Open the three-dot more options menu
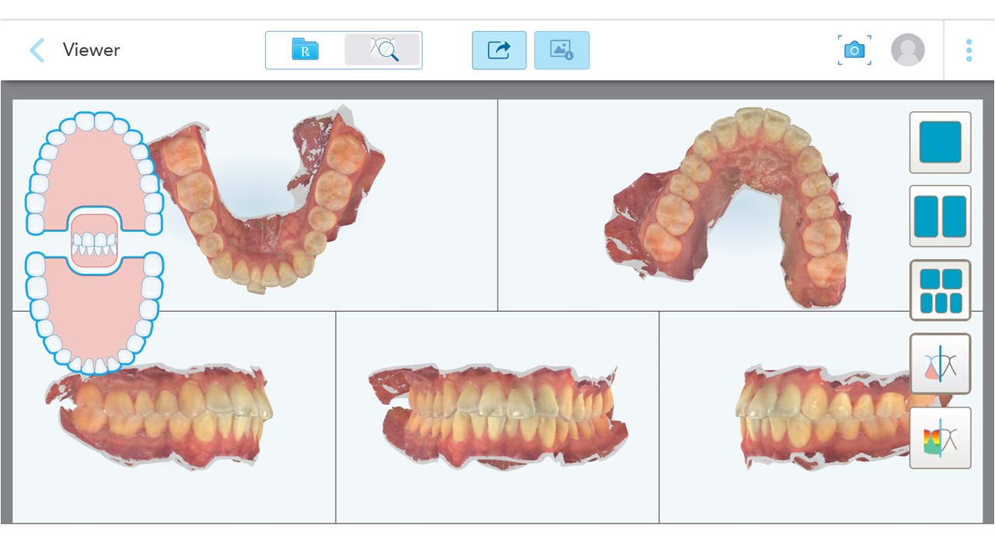Screen dimensions: 995x560 (x=969, y=51)
